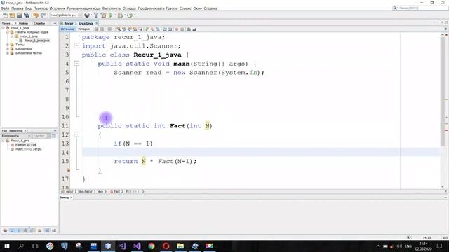The height and width of the screenshot is (252, 449).
Task: Open the Файл menu
Action: tap(5, 8)
